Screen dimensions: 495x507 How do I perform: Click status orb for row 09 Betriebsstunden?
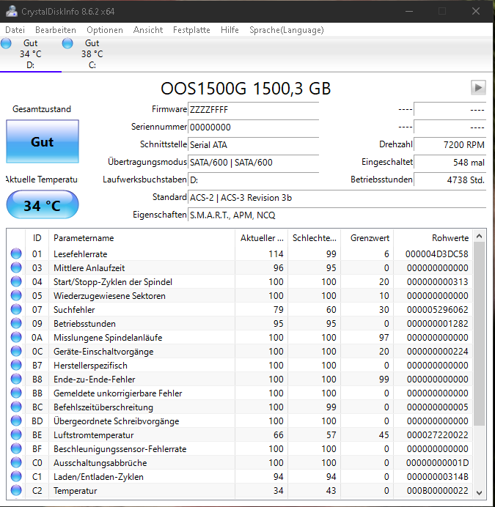(x=16, y=323)
